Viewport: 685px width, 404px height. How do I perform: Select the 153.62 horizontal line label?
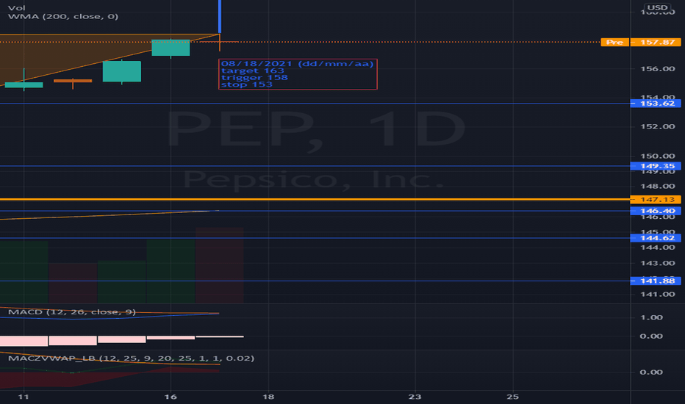click(656, 104)
